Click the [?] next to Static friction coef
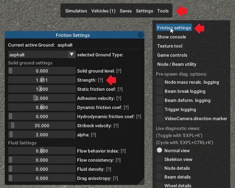 [120, 89]
